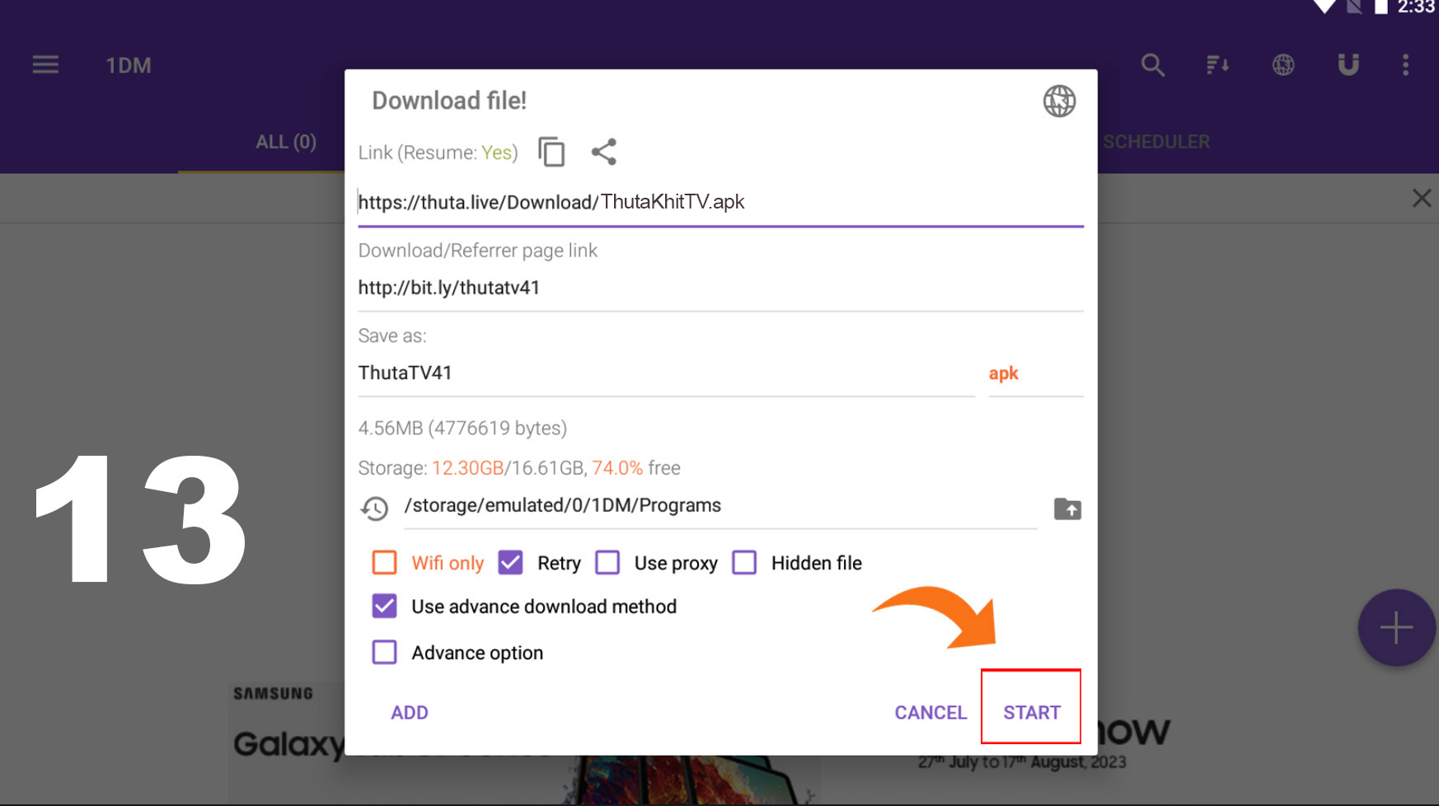The image size is (1439, 806).
Task: Enable the Use proxy checkbox
Action: coord(607,563)
